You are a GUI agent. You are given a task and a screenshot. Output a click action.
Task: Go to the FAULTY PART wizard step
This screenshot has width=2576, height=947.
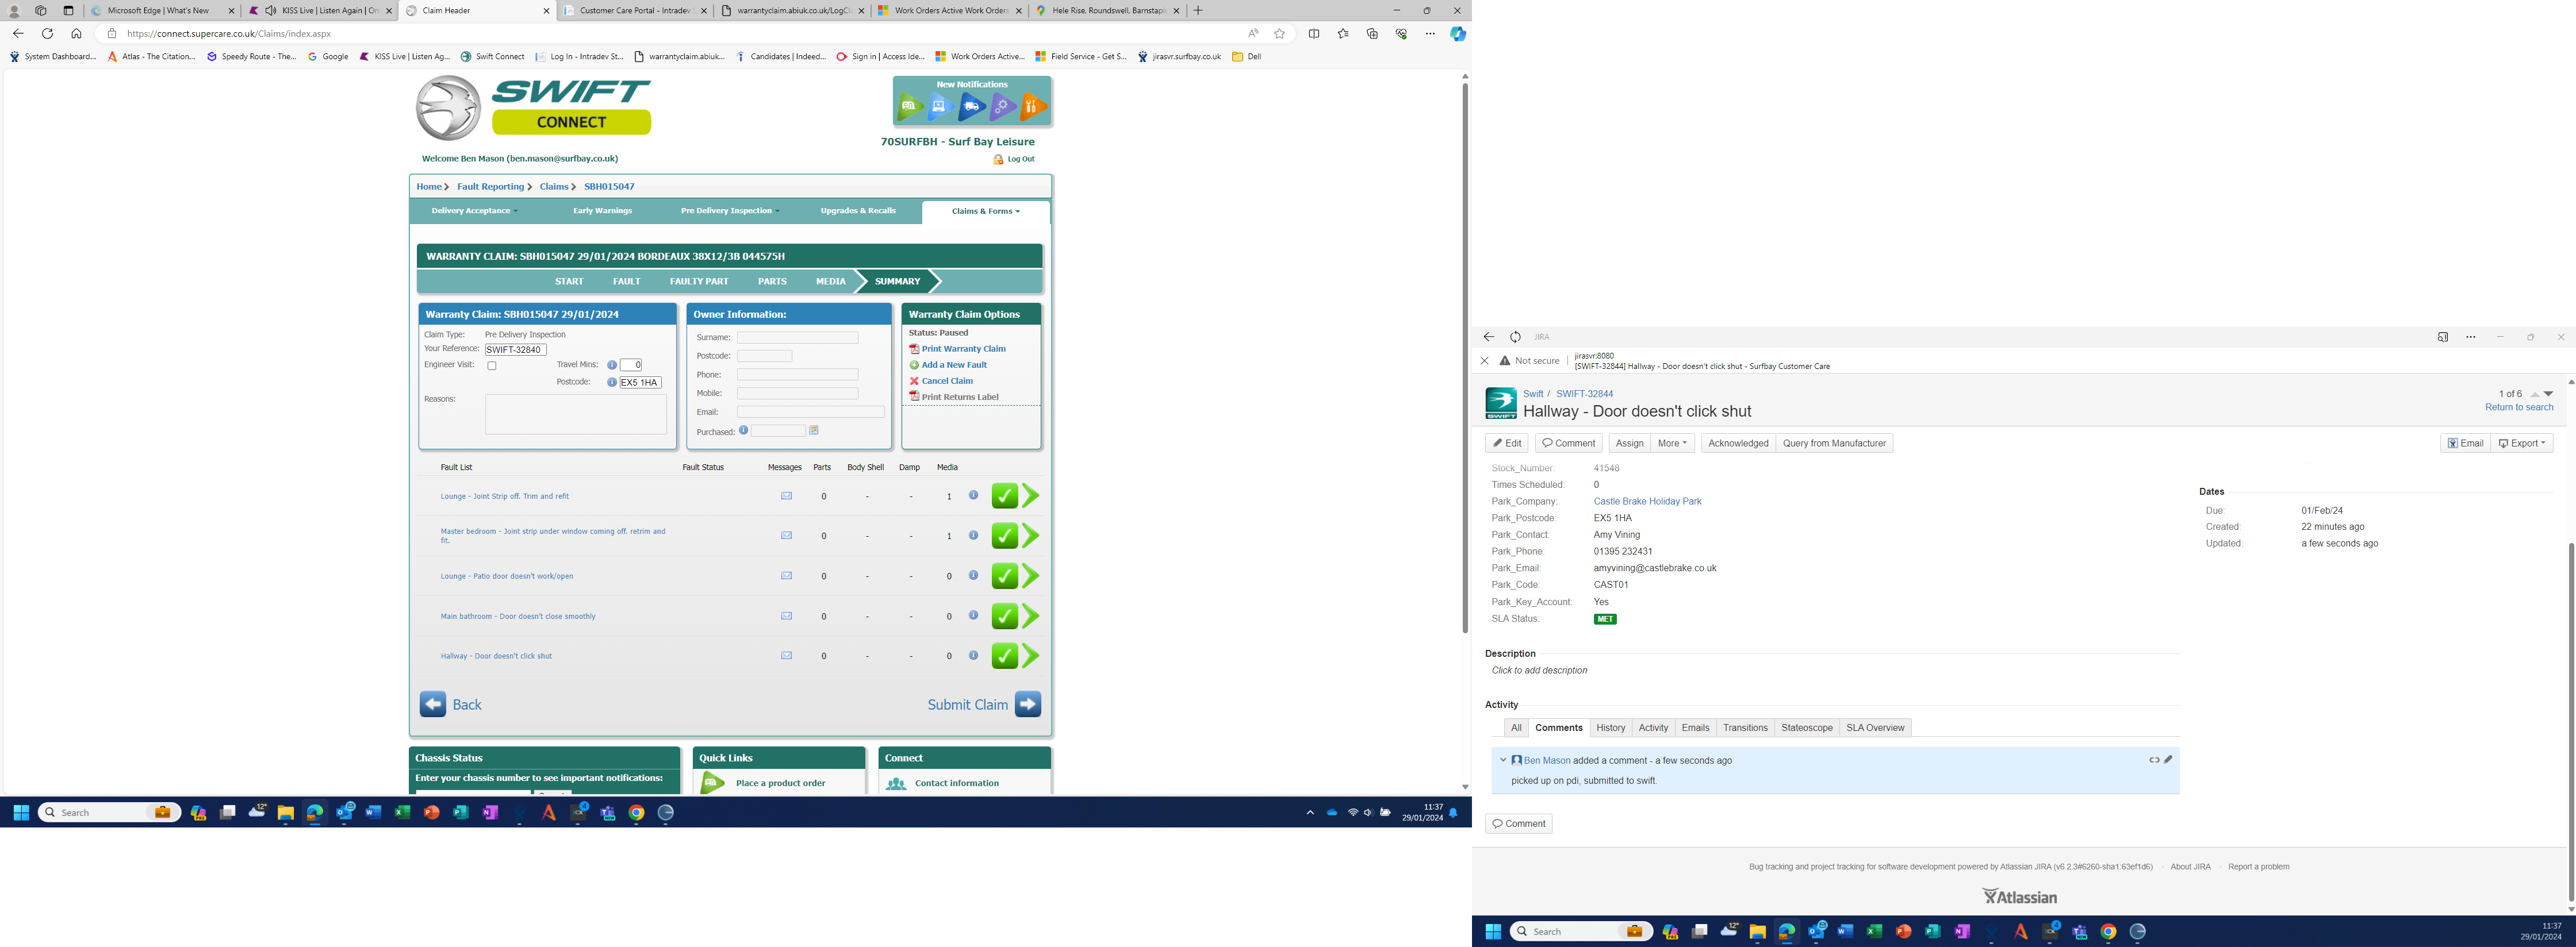pos(699,282)
